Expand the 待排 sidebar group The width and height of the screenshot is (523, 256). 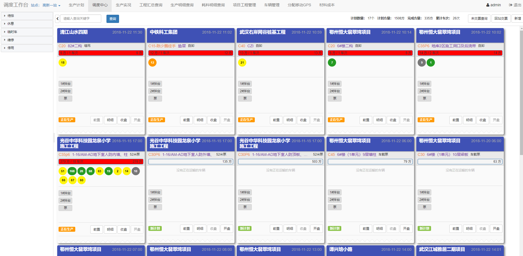[x=27, y=16]
